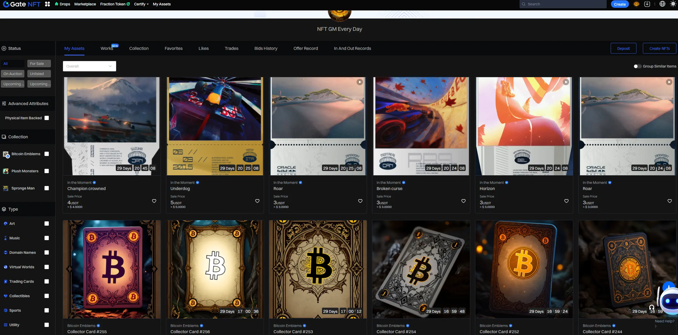Click the Art type icon
This screenshot has height=335, width=678.
click(x=6, y=224)
